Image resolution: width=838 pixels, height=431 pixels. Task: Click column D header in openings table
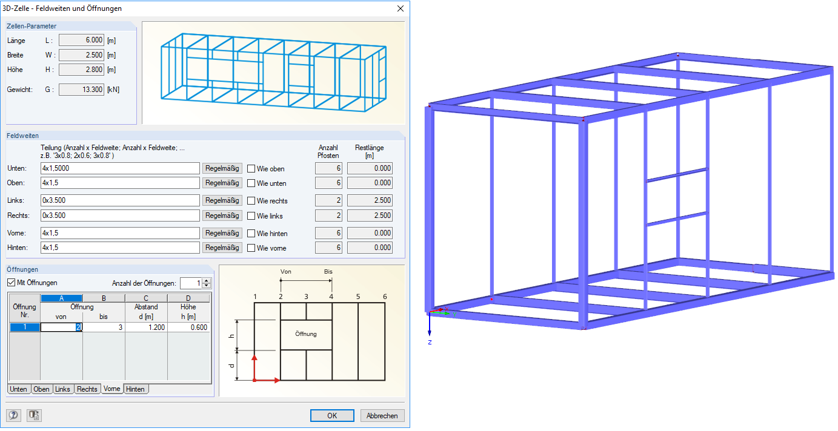(x=188, y=298)
